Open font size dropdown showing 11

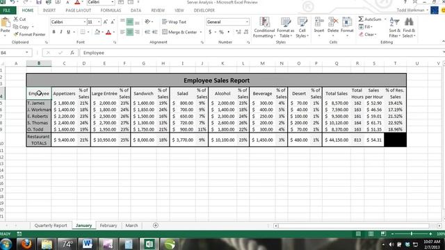coord(99,22)
